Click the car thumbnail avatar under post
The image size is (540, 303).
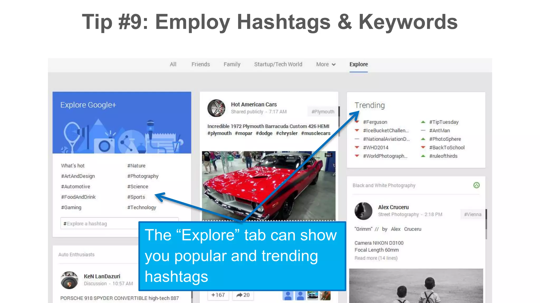[x=313, y=295]
